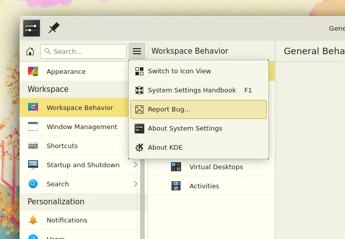Open Virtual Desktops module
The width and height of the screenshot is (345, 239).
coord(216,167)
